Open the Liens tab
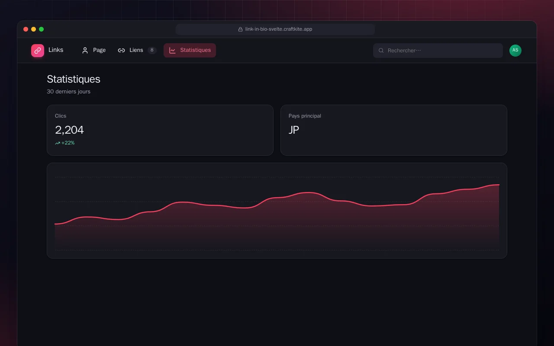Image resolution: width=554 pixels, height=346 pixels. point(137,50)
